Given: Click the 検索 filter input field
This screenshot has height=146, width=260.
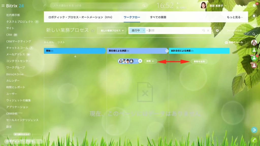Looking at the screenshot, I should (x=175, y=30).
